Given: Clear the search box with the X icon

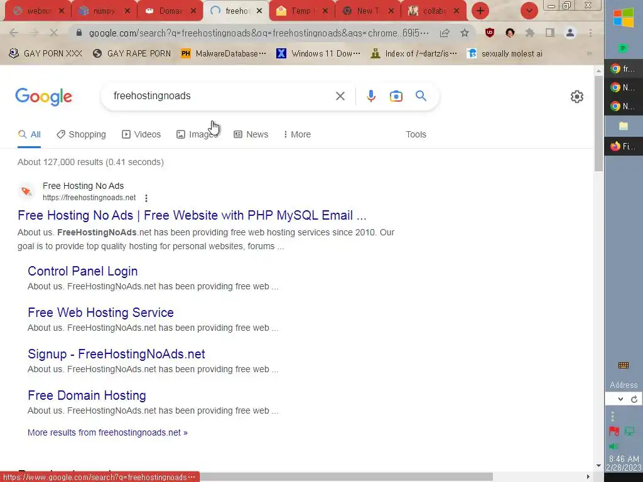Looking at the screenshot, I should [340, 96].
